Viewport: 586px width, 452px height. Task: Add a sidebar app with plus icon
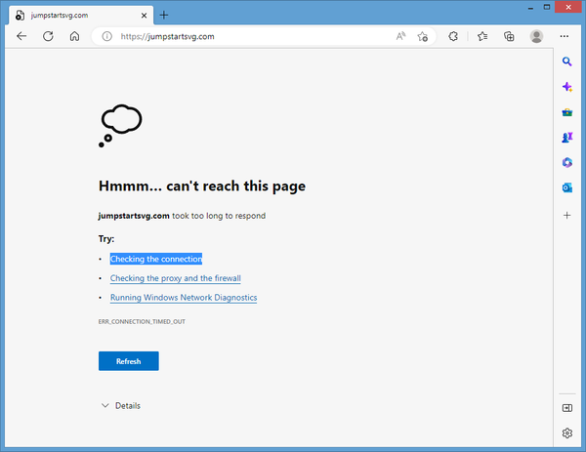[x=566, y=215]
